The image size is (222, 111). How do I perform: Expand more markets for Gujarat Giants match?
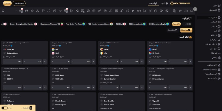coord(45,62)
